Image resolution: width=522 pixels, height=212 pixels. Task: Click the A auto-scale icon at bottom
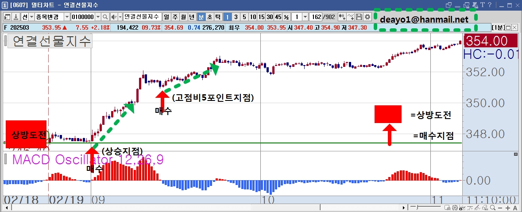coord(515,208)
